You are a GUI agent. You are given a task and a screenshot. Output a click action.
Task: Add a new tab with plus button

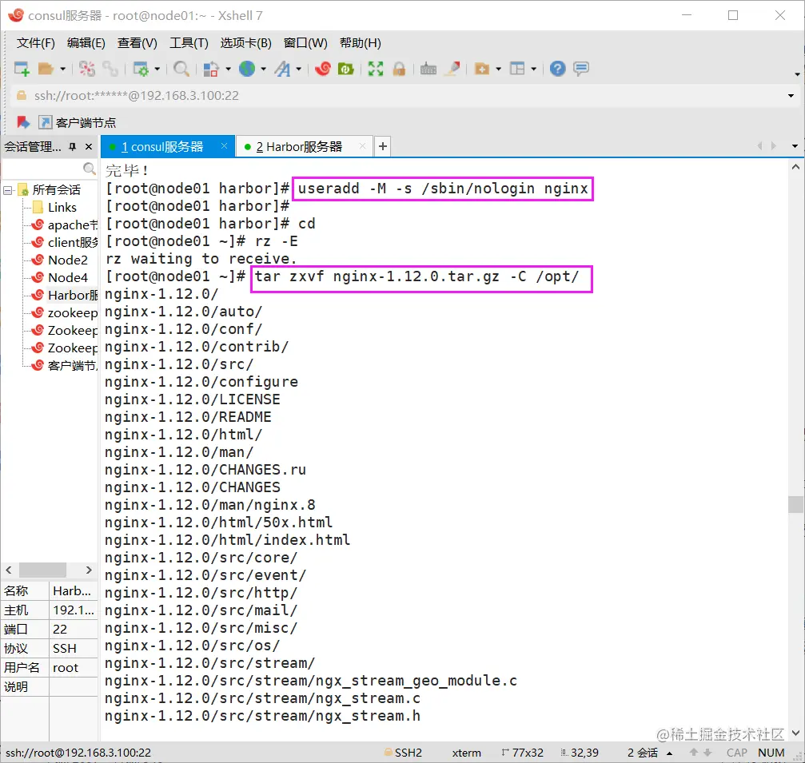382,146
